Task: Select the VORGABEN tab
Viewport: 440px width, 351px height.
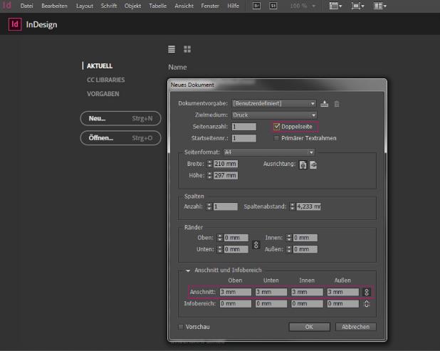Action: 103,94
